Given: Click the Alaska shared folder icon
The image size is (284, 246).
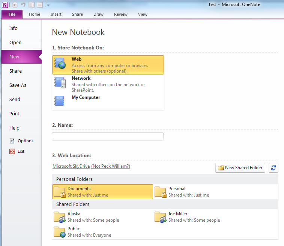Looking at the screenshot, I should 60,217.
